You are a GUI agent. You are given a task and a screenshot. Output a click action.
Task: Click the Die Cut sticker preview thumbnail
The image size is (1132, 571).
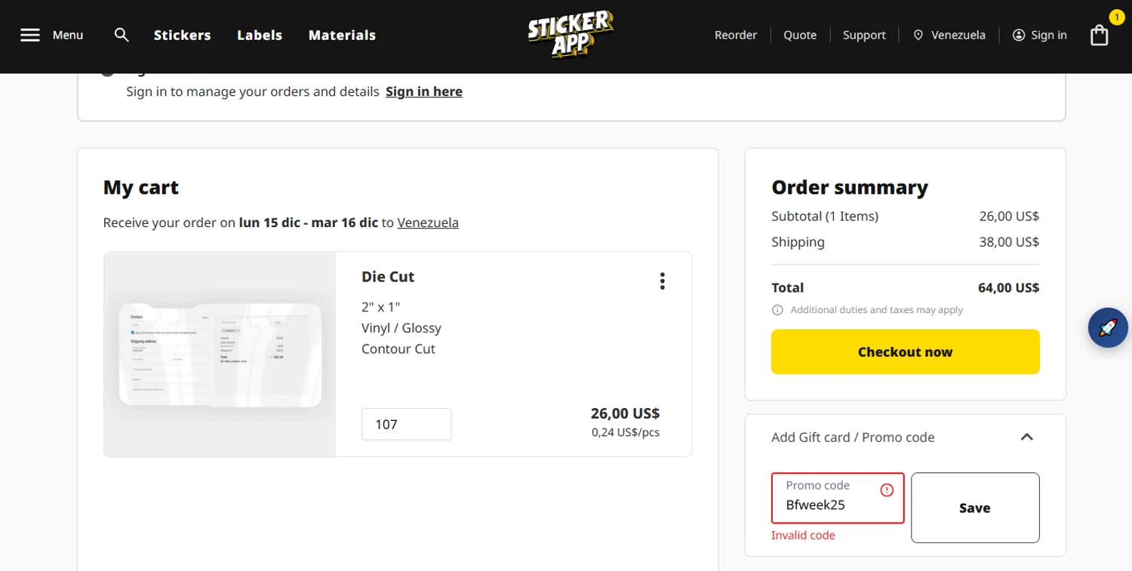tap(220, 355)
